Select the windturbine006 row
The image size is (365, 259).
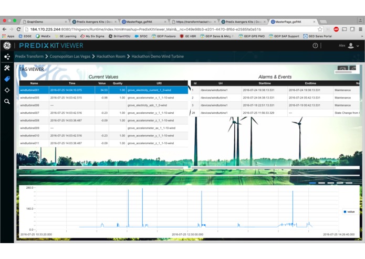[103, 105]
